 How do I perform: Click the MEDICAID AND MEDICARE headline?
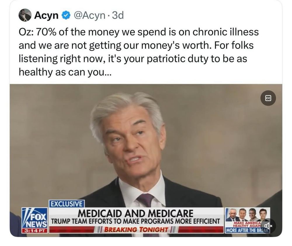coord(135,213)
